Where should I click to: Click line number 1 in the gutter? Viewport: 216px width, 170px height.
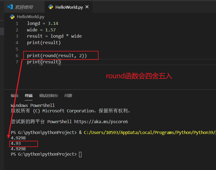[17, 24]
